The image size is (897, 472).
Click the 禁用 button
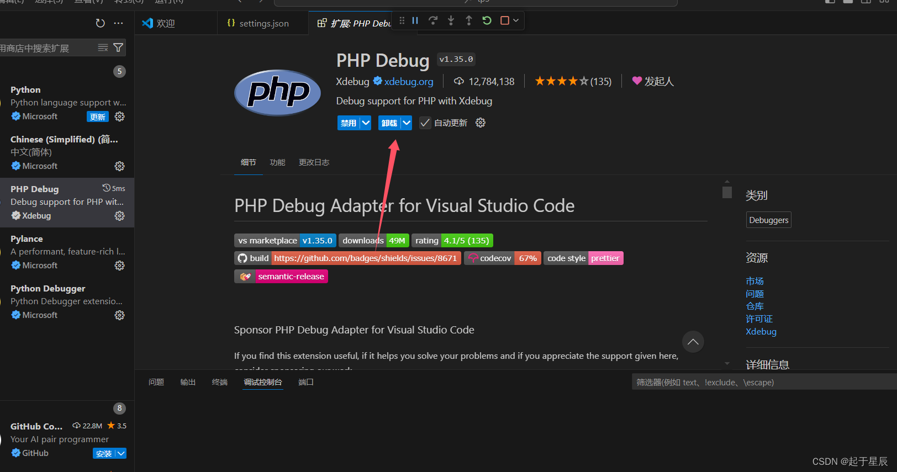(349, 123)
